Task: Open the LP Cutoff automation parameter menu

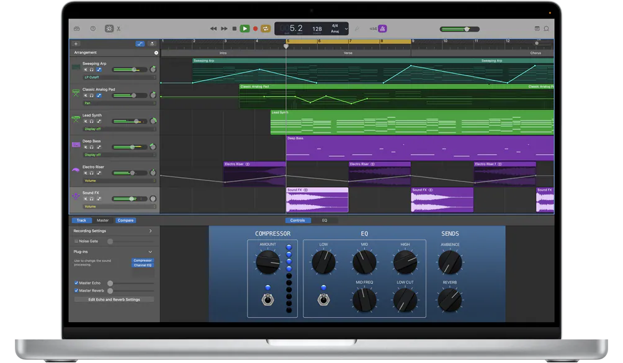Action: click(119, 77)
